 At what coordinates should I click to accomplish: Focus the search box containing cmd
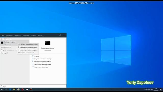pos(33,86)
